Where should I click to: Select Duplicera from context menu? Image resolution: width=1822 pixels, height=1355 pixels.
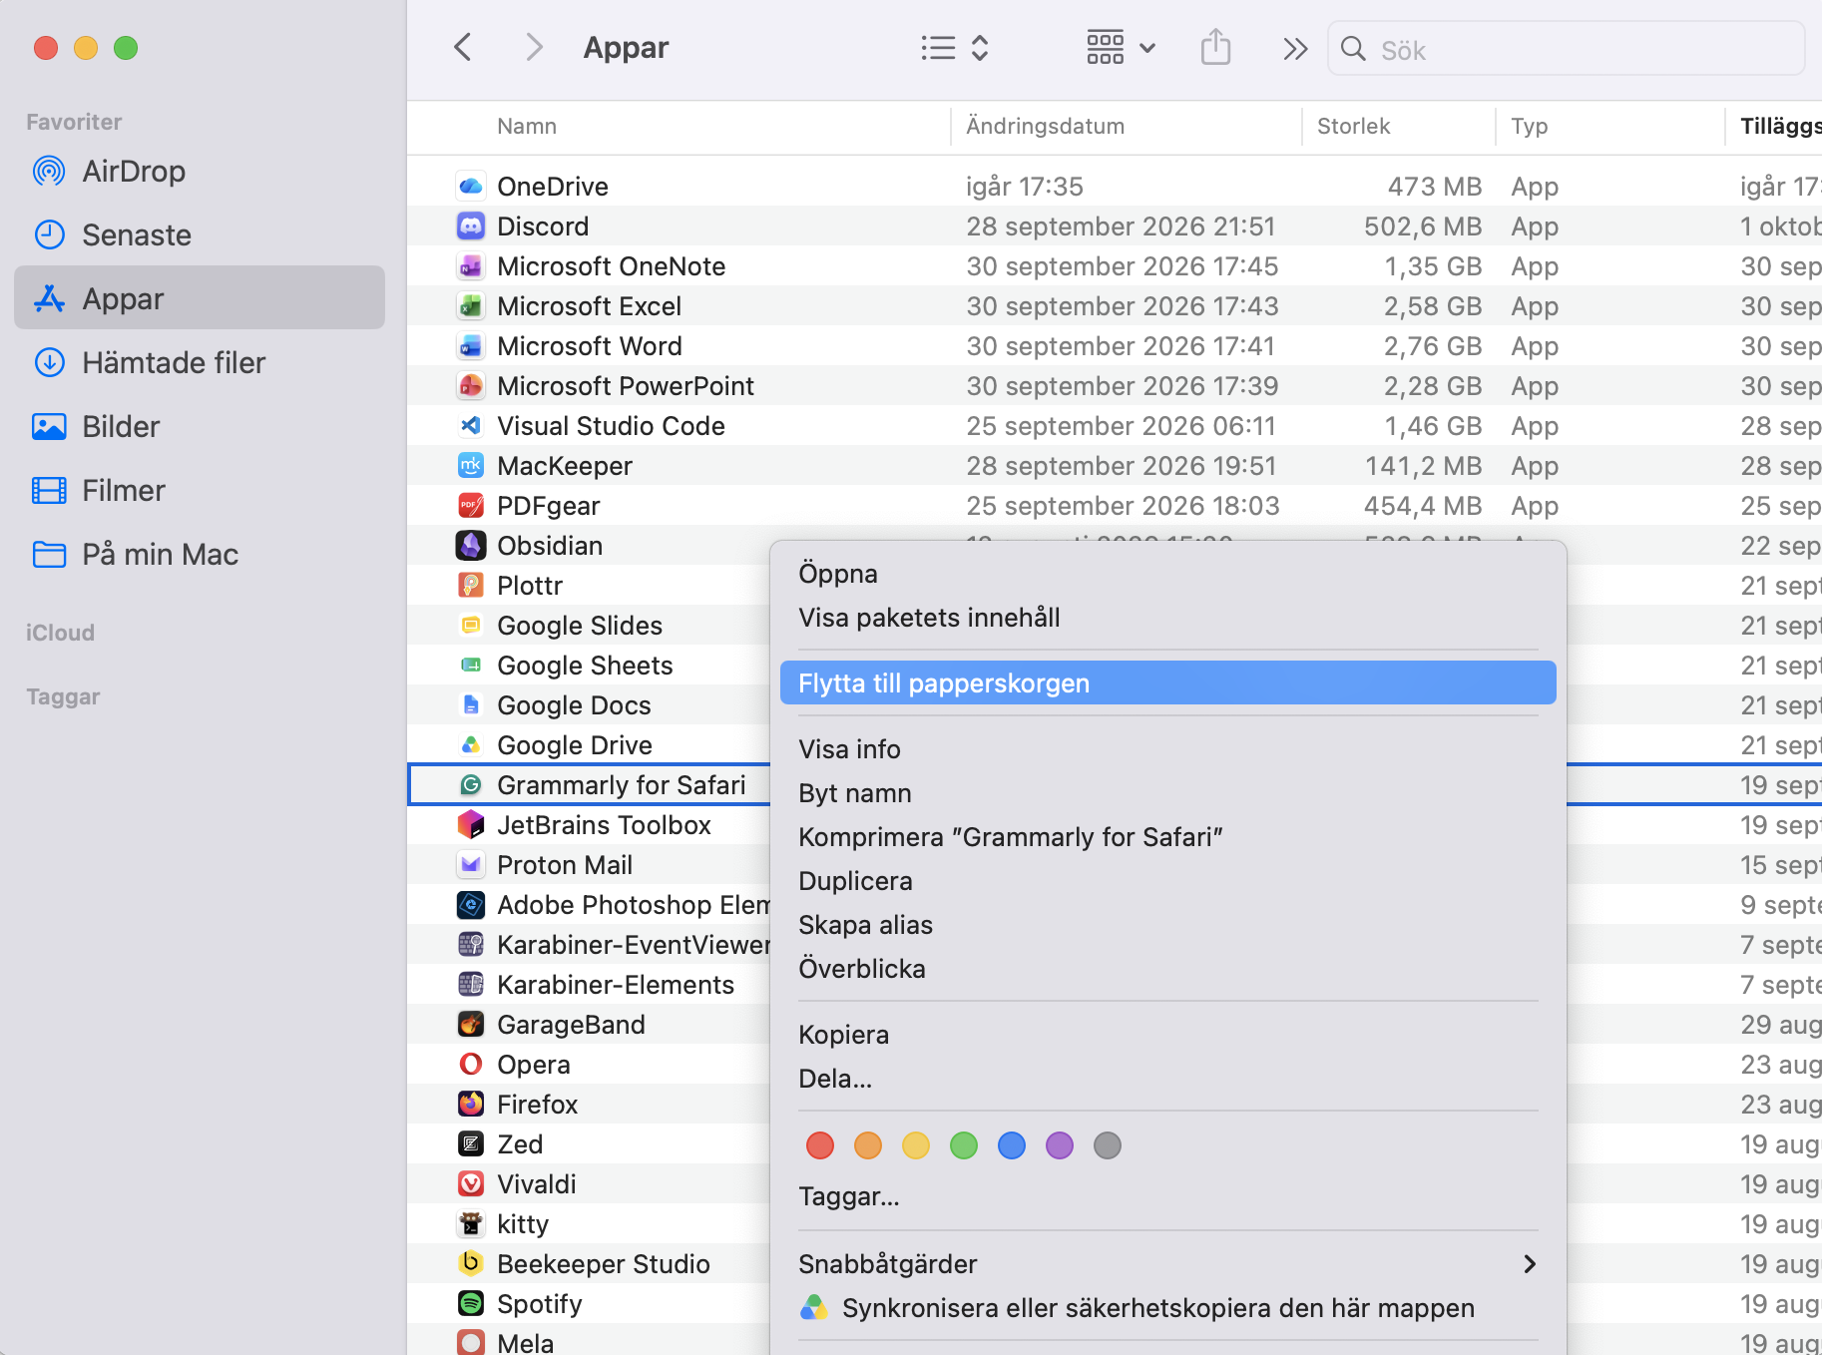pyautogui.click(x=1168, y=881)
